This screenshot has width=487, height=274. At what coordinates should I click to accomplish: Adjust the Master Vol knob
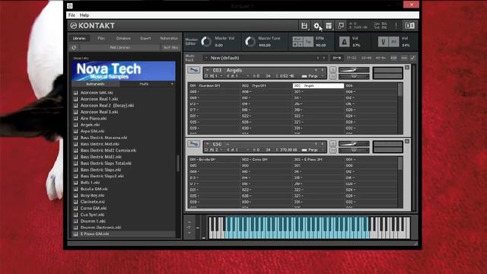point(206,42)
